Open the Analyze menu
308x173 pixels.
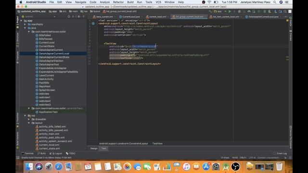105,2
